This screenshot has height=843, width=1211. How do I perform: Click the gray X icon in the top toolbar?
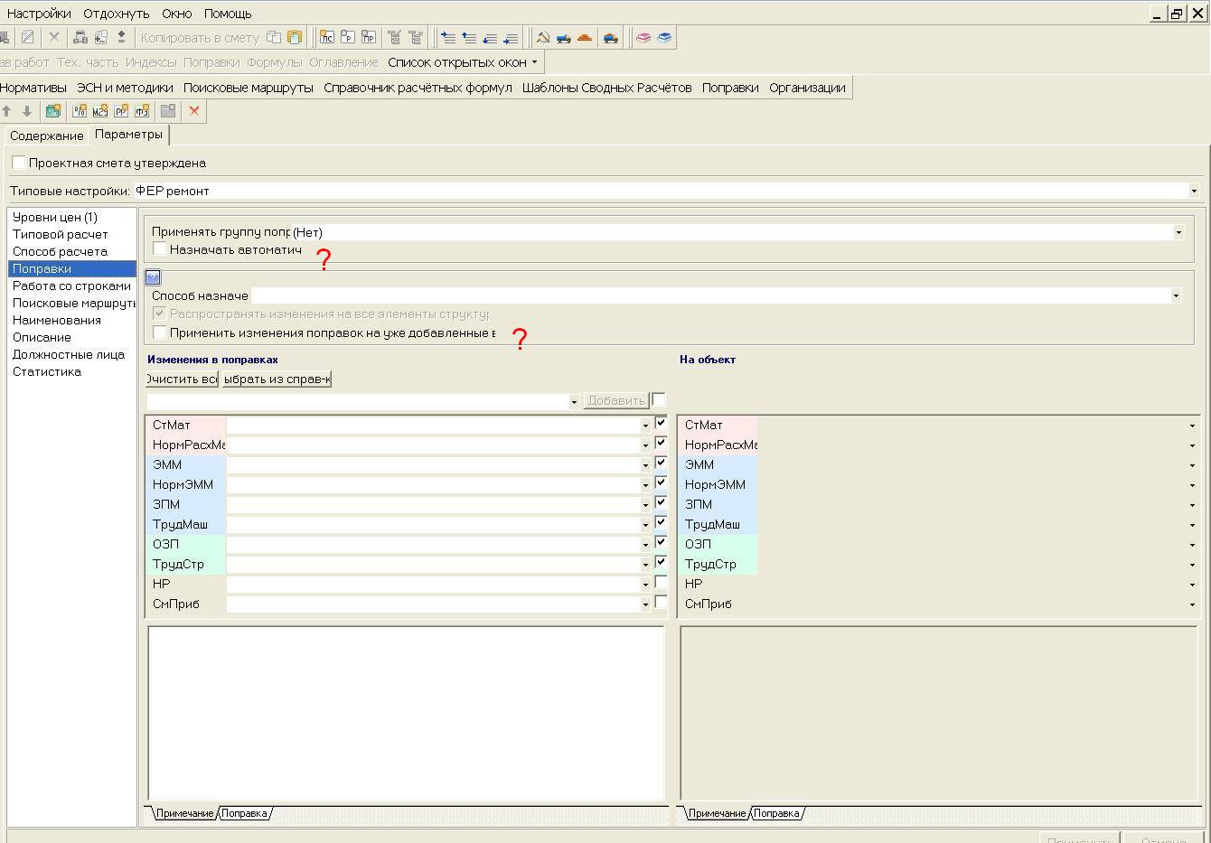pos(53,37)
